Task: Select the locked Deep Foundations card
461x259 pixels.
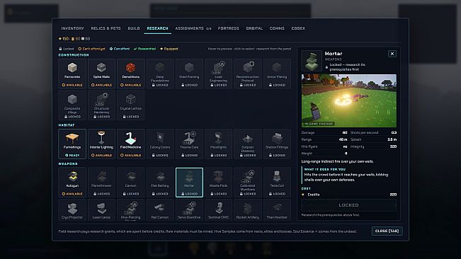Action: coord(160,74)
